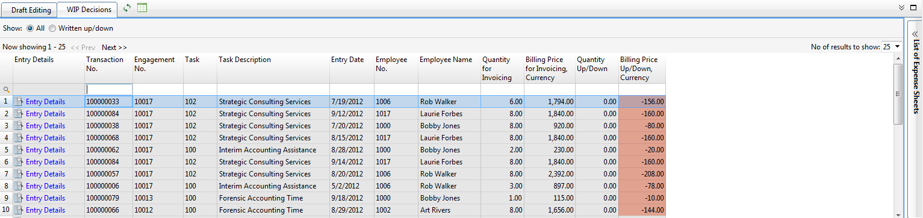Click the Task Description column header
Viewport: 923px width, 218px height.
[x=273, y=68]
